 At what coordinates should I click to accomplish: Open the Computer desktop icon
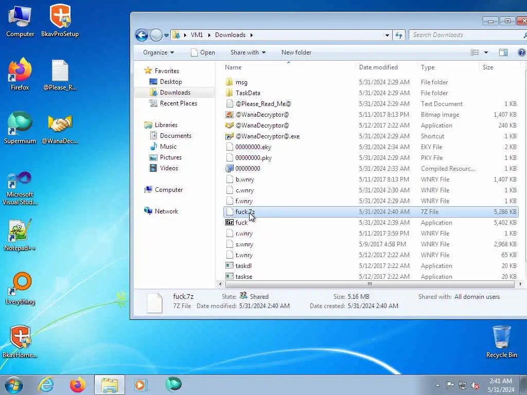(x=20, y=21)
